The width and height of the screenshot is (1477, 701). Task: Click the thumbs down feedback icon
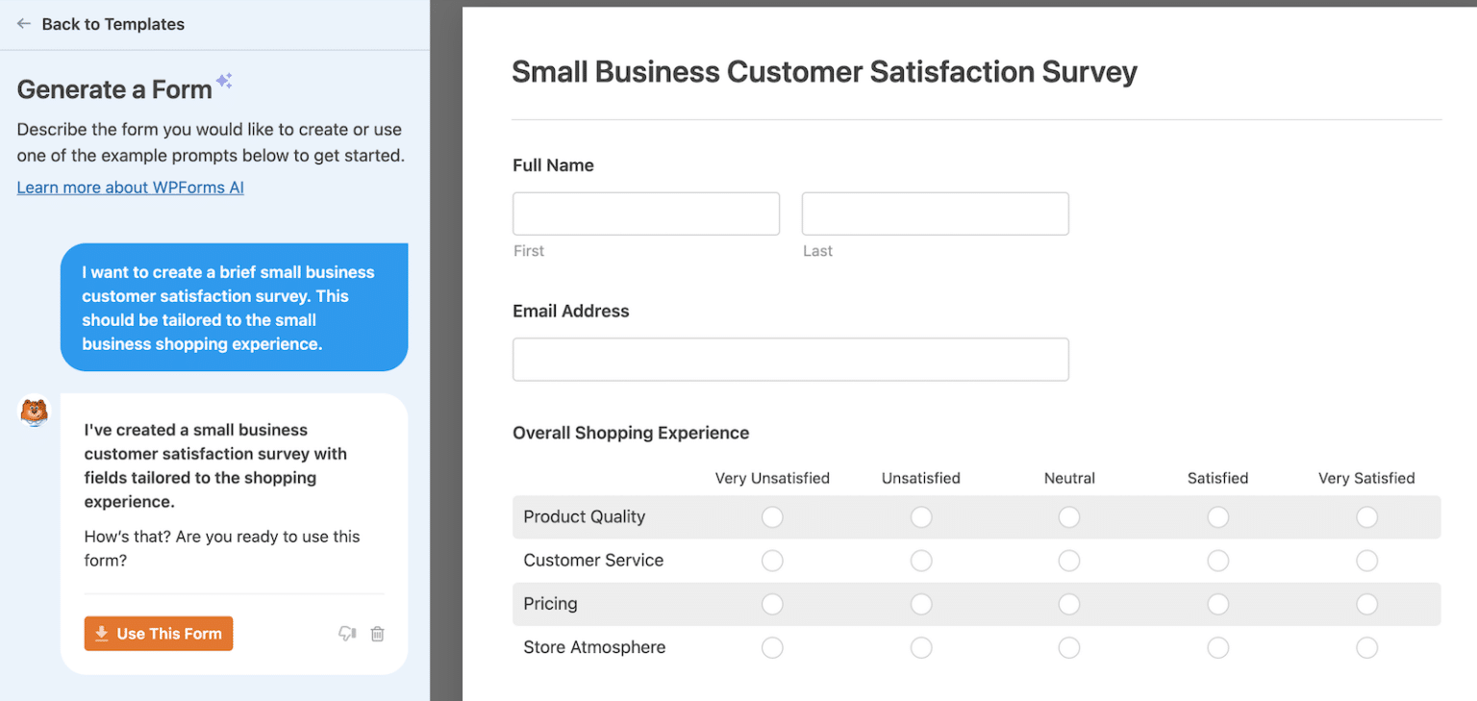[347, 634]
